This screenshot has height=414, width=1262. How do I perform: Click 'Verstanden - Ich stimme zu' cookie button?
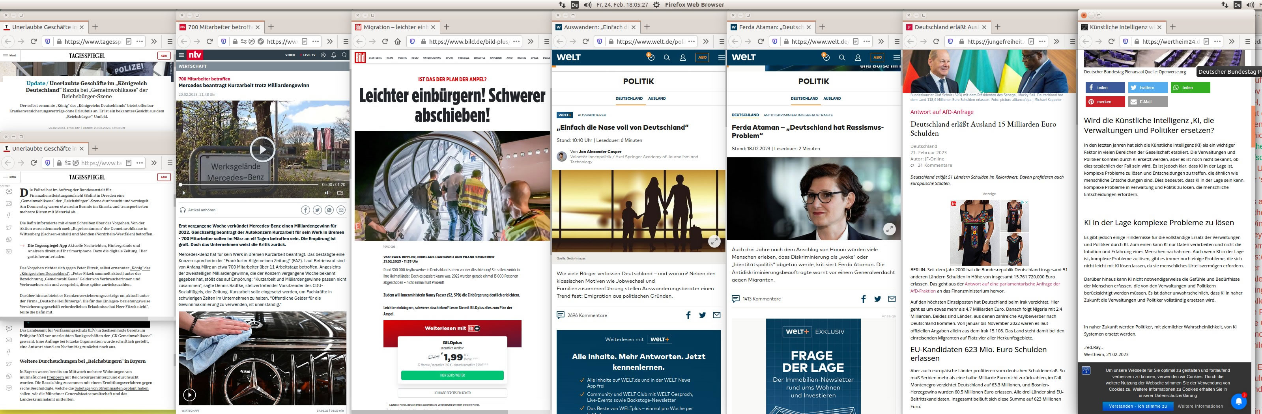[x=1138, y=406]
